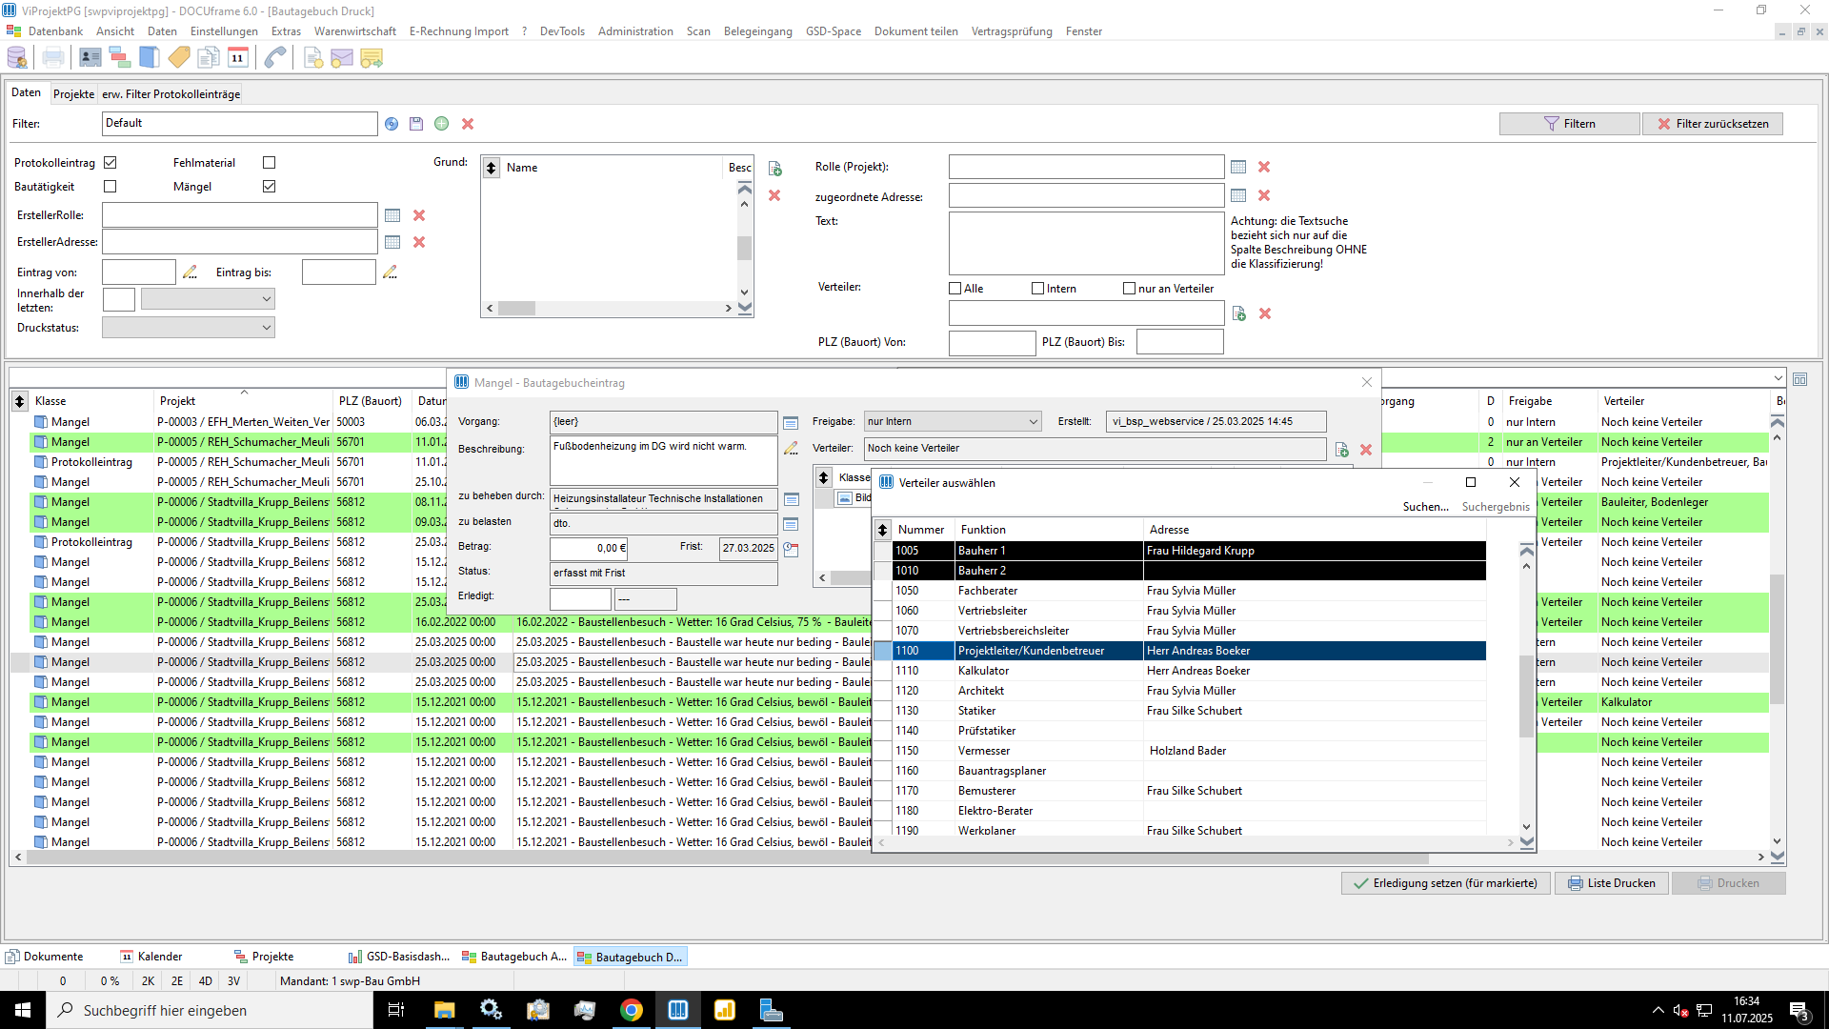1829x1029 pixels.
Task: Expand the dropdown arrow above the results table
Action: 1778,378
